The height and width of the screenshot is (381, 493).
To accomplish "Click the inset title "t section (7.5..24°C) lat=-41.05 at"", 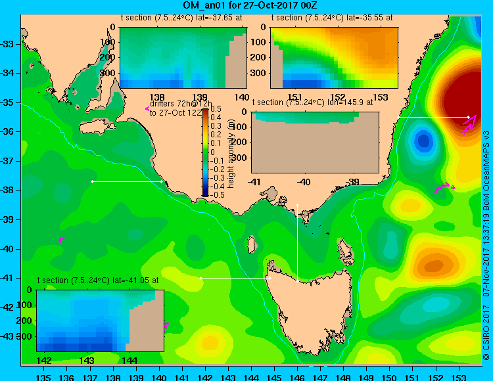I will [x=98, y=280].
